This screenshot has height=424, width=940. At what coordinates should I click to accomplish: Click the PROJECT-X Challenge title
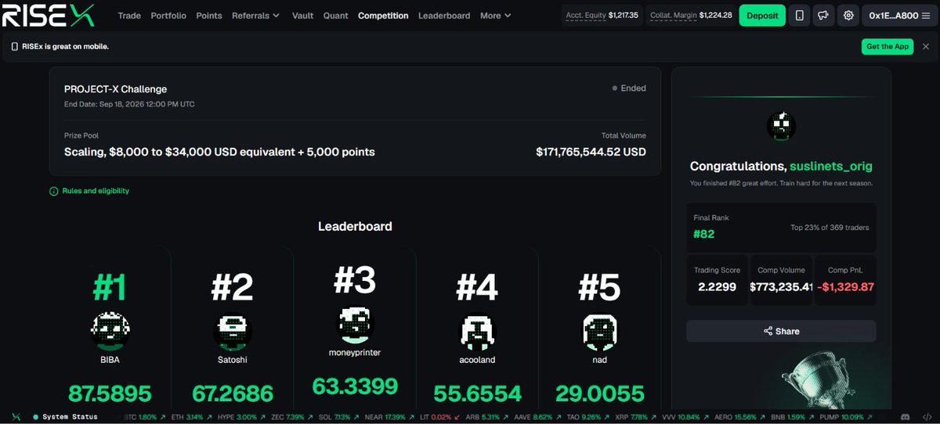tap(115, 89)
